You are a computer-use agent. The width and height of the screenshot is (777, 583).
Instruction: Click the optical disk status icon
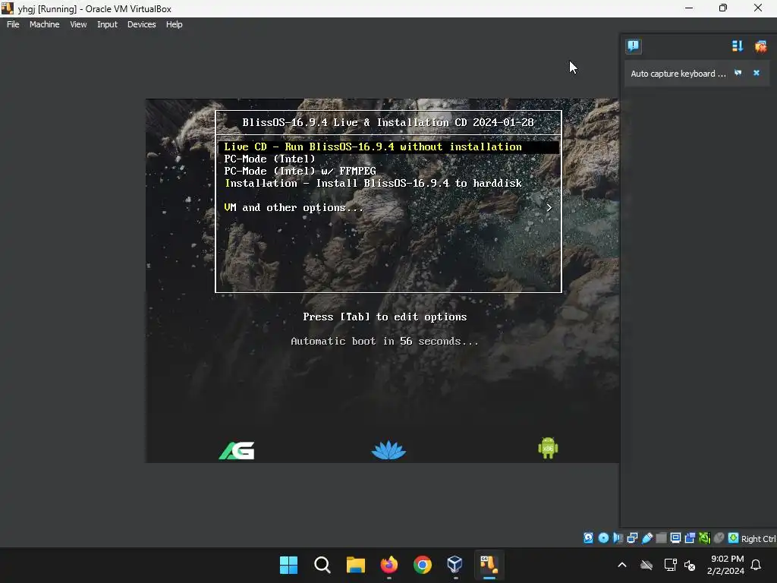click(603, 538)
